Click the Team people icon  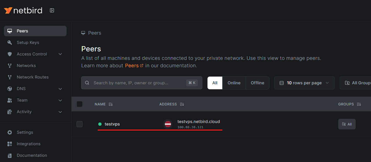click(10, 100)
